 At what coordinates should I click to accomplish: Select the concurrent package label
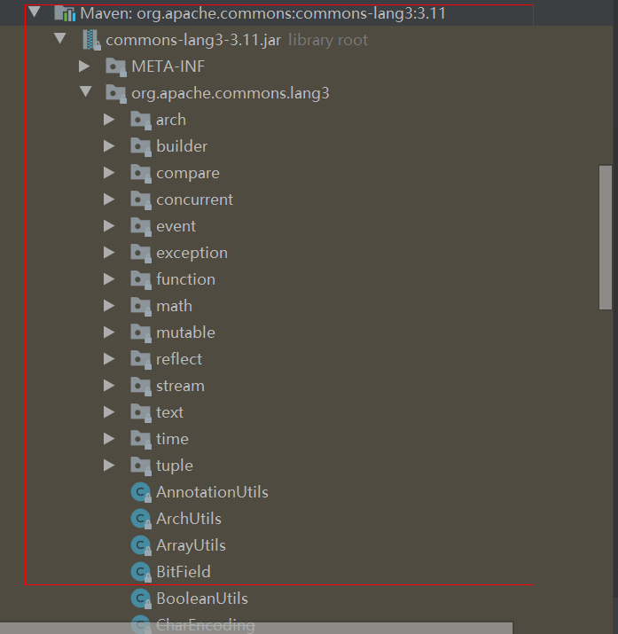click(194, 200)
